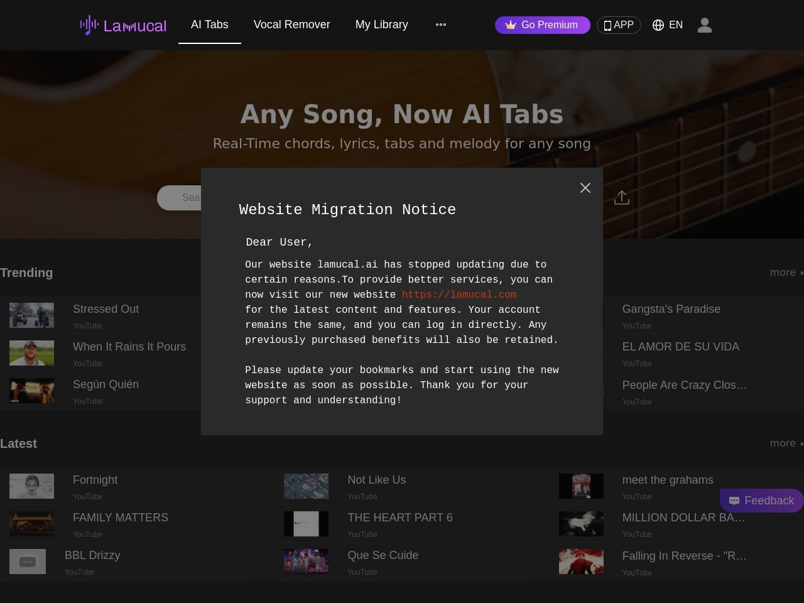Screen dimensions: 804x603
Task: Open the Fortnight thumbnail
Action: (31, 486)
